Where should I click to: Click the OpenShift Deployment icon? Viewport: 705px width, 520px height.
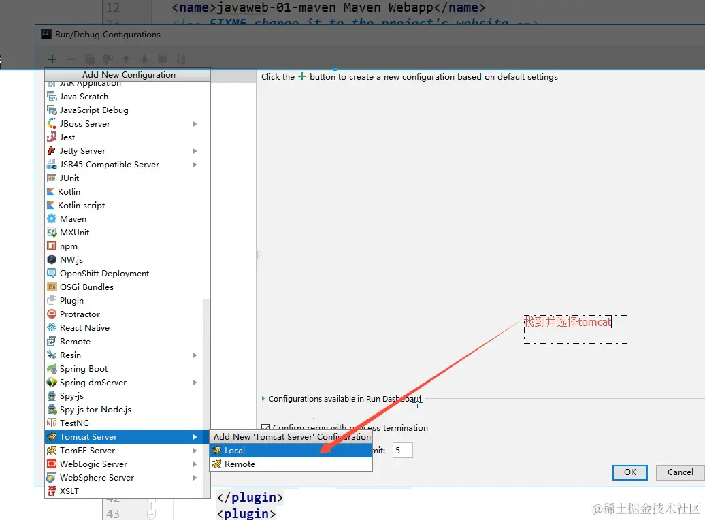click(52, 273)
